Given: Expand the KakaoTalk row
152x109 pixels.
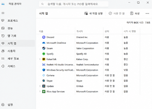Looking at the screenshot, I should tap(40, 59).
